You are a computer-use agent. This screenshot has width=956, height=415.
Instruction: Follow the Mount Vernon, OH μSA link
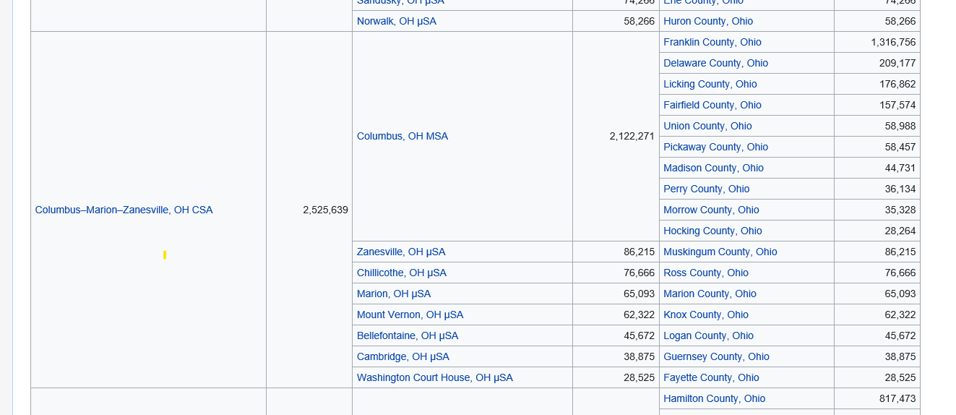tap(410, 315)
